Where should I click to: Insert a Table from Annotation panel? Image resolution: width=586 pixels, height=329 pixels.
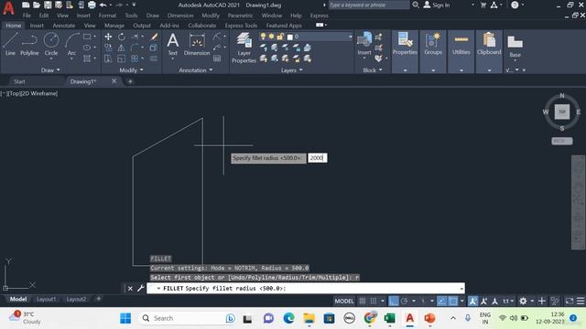click(217, 58)
